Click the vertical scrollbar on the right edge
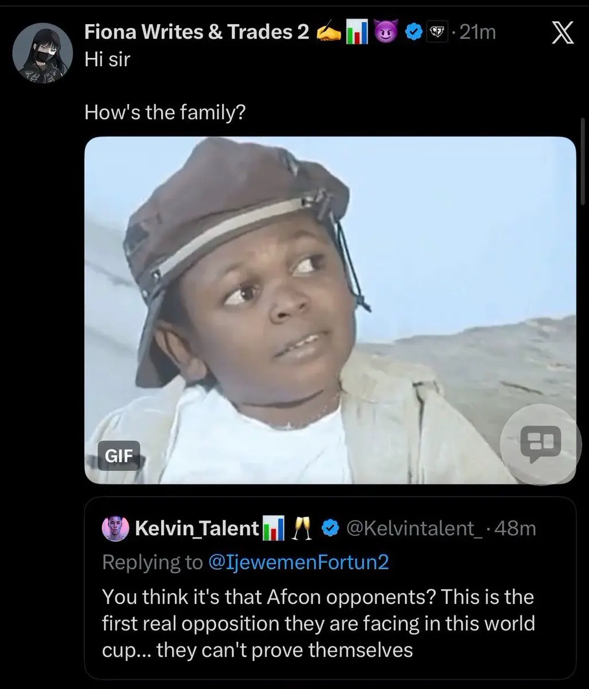Image resolution: width=589 pixels, height=689 pixels. [x=584, y=162]
